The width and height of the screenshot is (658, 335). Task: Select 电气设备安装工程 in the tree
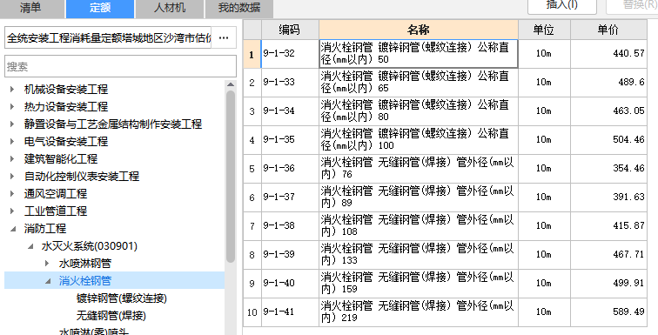coord(66,141)
